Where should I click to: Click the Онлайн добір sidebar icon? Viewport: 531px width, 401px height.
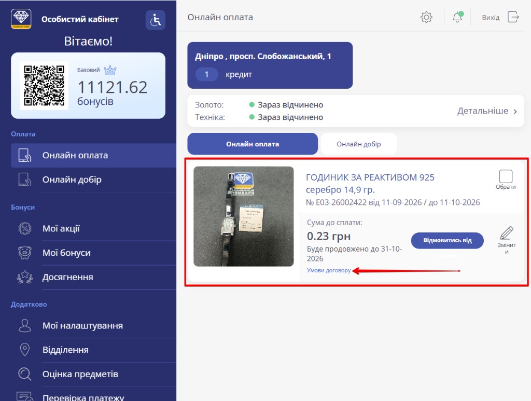[25, 179]
